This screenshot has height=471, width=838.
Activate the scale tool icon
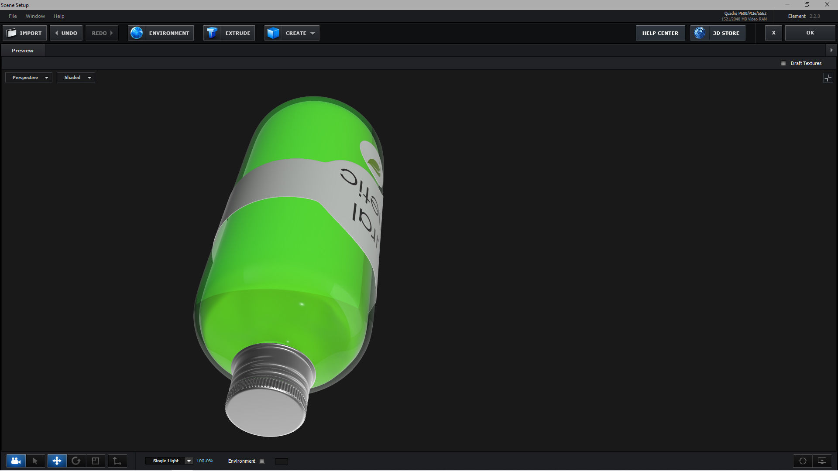[x=96, y=461]
